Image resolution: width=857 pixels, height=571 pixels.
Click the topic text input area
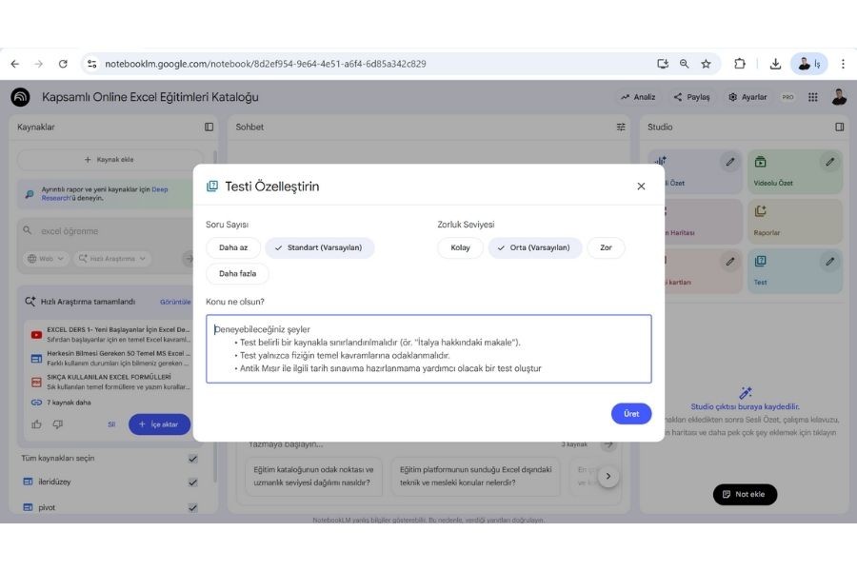click(428, 349)
